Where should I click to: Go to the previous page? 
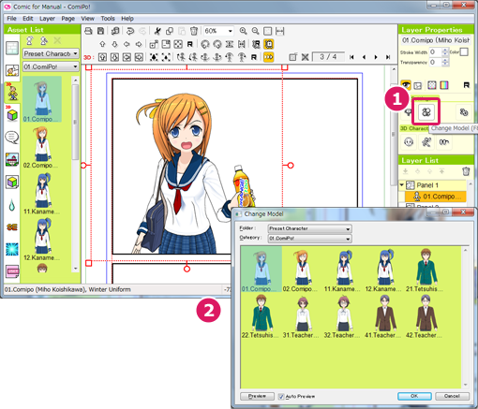(x=364, y=57)
